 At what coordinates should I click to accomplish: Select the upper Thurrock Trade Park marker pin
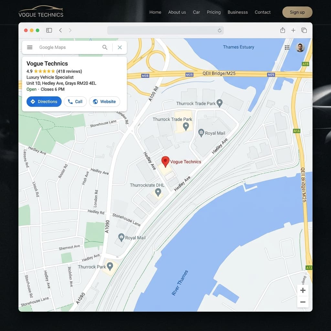(x=219, y=103)
